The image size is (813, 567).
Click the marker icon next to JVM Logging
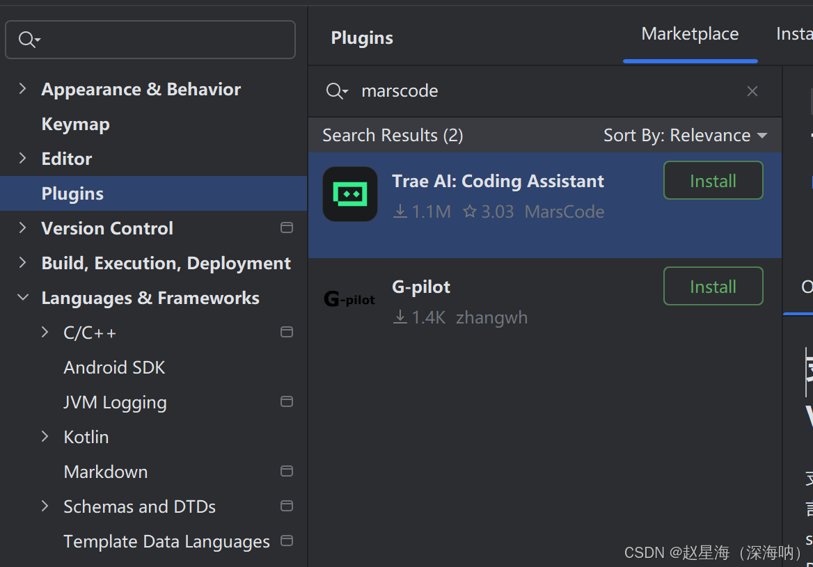click(286, 401)
